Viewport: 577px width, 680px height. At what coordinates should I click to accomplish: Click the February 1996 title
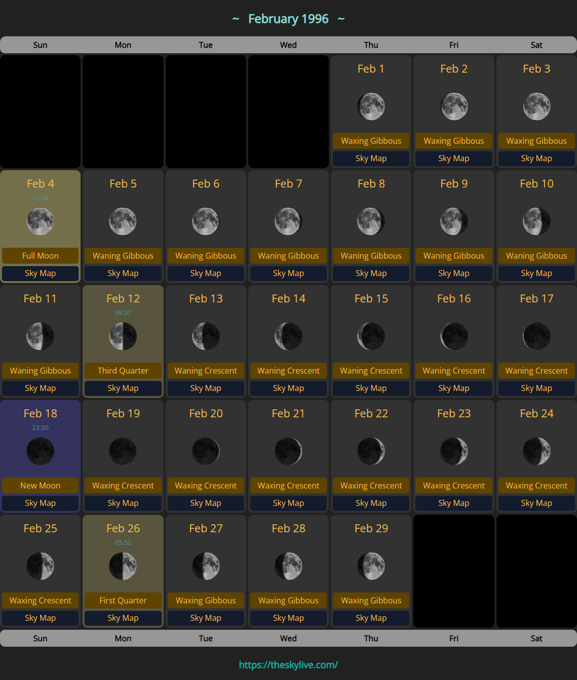point(288,19)
